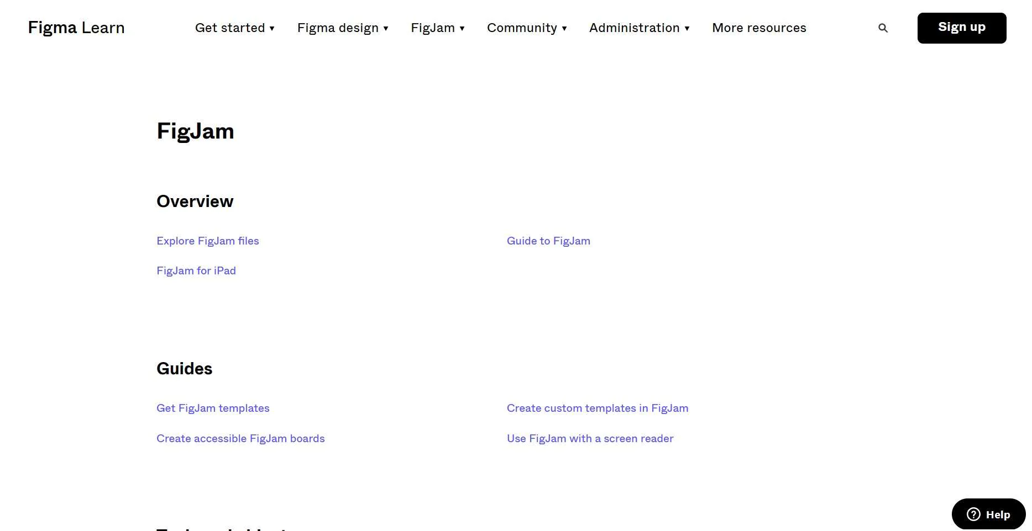The width and height of the screenshot is (1032, 531).
Task: Expand the Community dropdown menu
Action: (527, 28)
